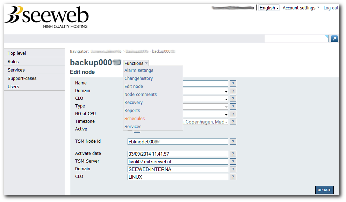
Task: Choose Recovery in the Functions menu
Action: click(134, 103)
